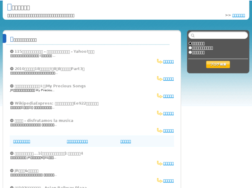Click the bullet icon beside the Yahoo! entry
The height and width of the screenshot is (188, 252).
(12, 51)
